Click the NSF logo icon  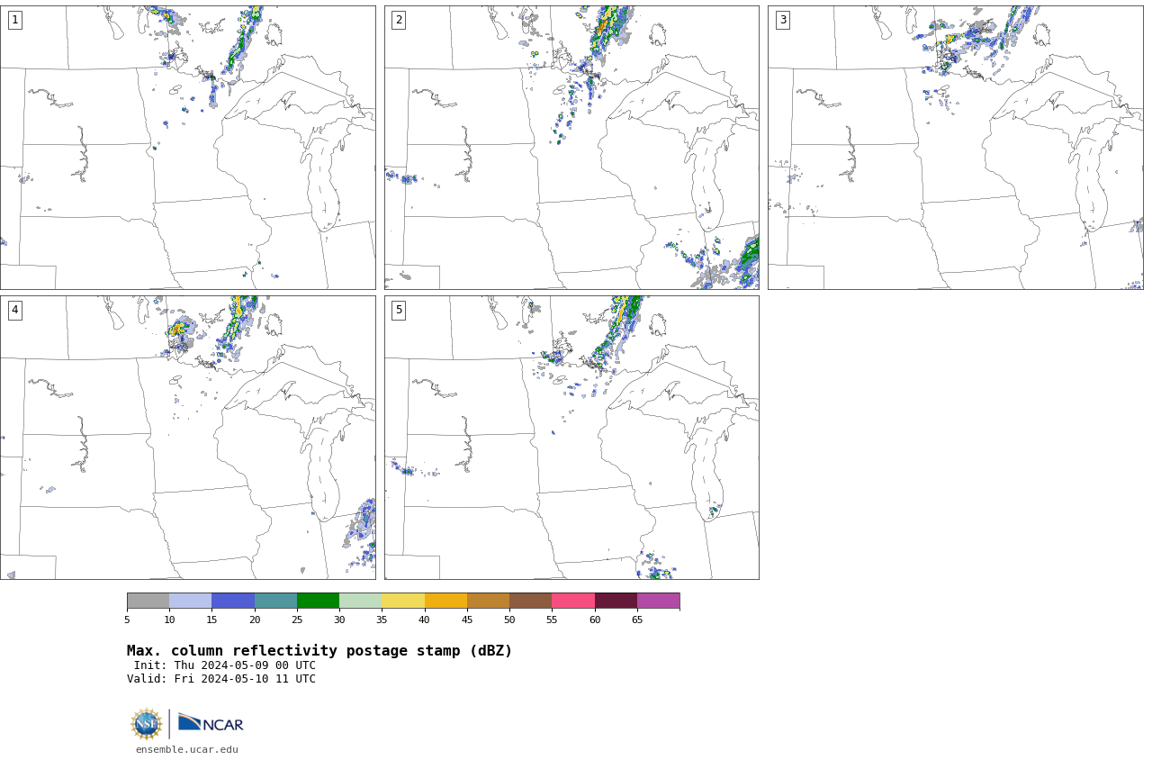tap(147, 724)
